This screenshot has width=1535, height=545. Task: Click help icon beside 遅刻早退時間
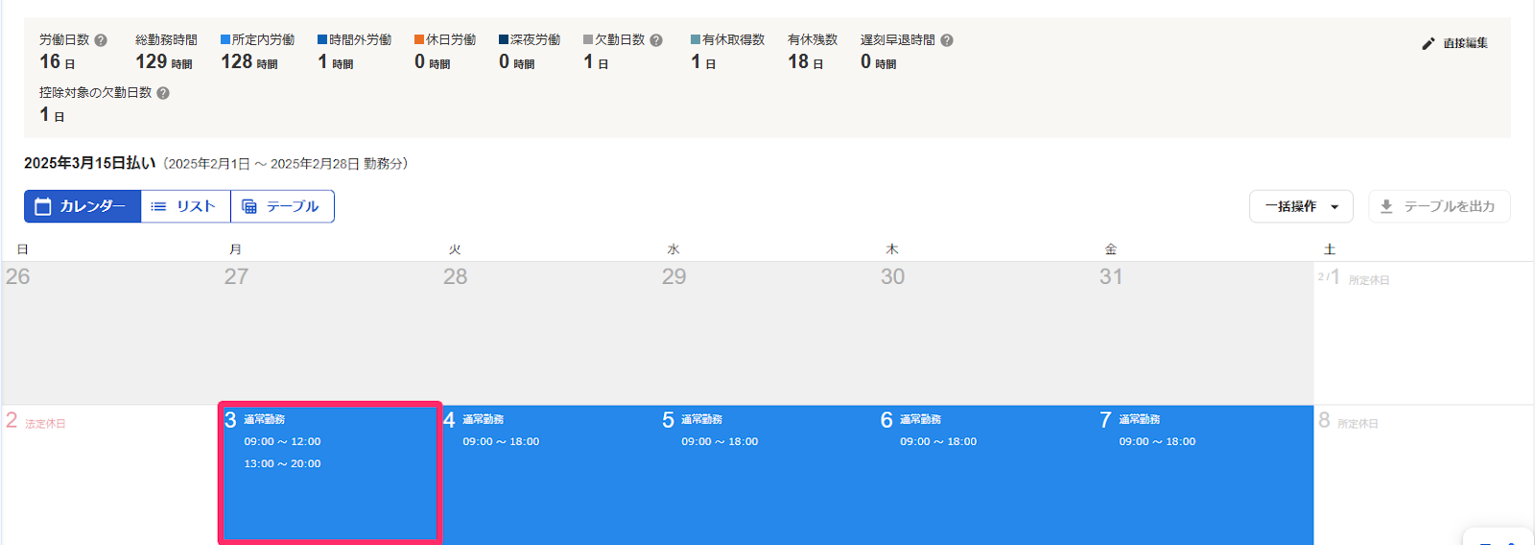point(947,40)
